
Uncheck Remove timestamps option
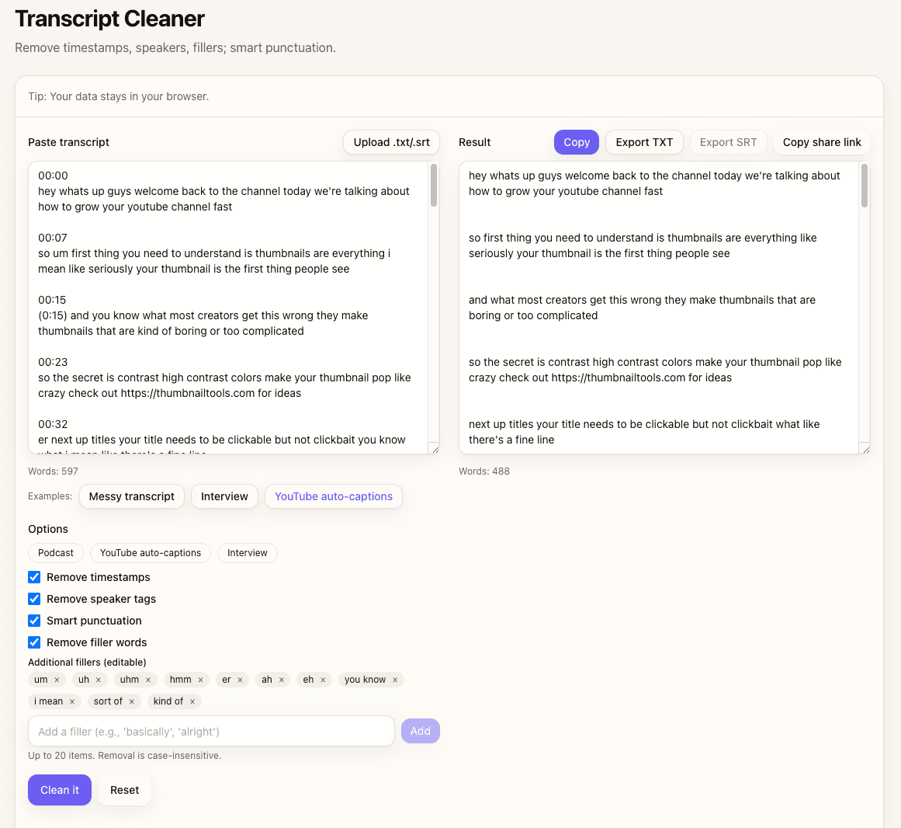click(34, 577)
